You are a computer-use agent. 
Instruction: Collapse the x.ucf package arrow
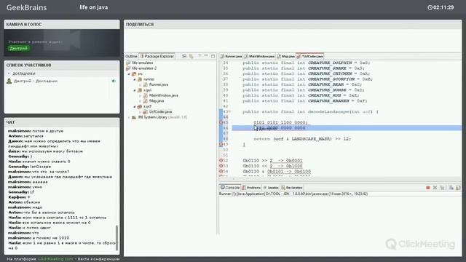tap(135, 106)
